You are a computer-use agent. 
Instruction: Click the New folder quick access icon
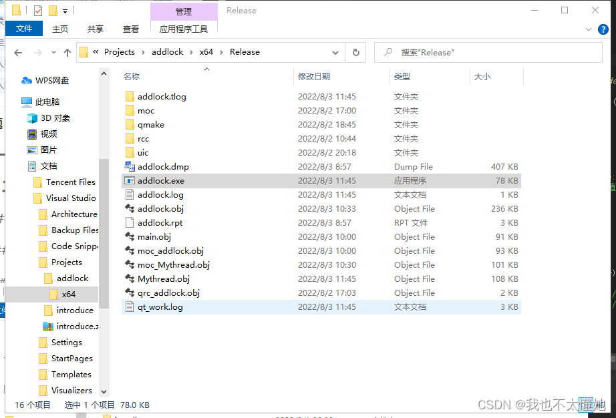53,11
